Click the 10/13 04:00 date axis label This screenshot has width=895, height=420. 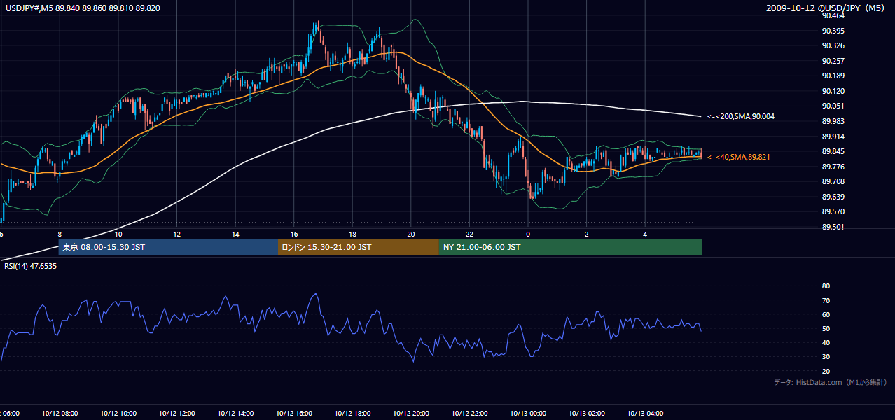645,413
